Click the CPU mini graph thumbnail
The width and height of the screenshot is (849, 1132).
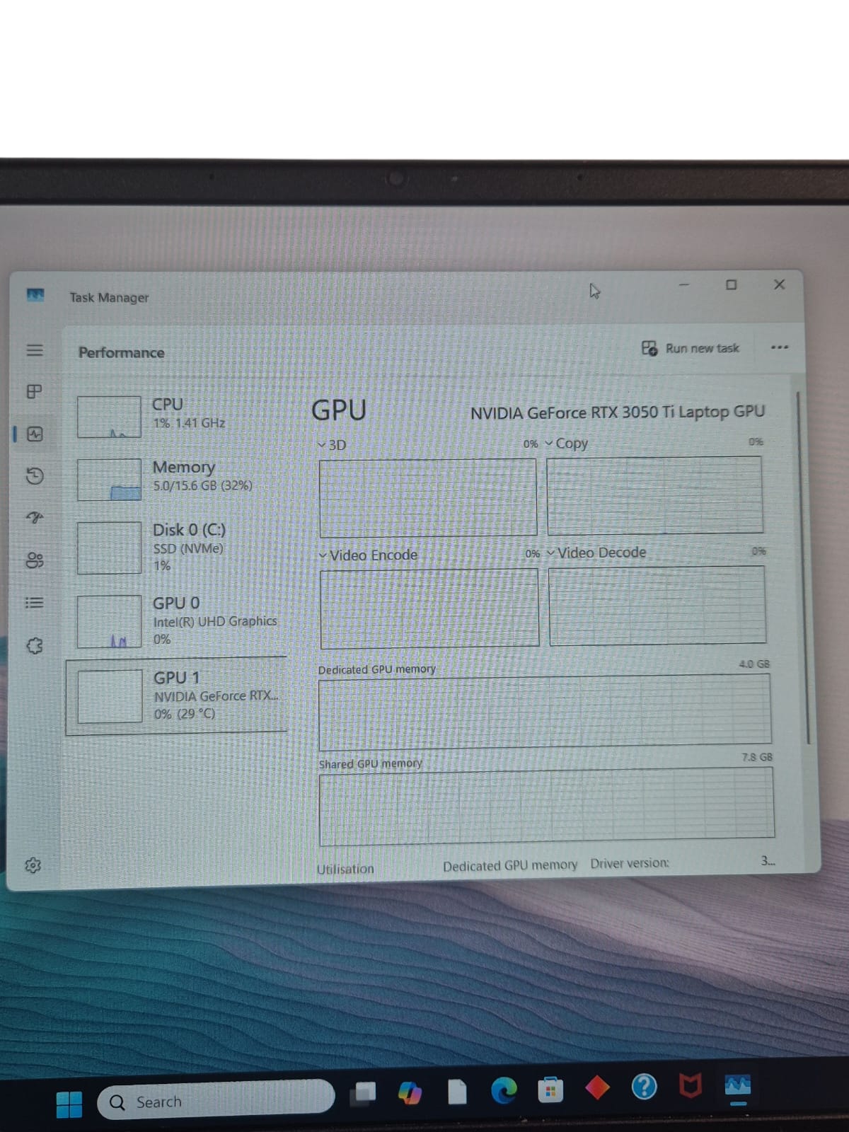(x=109, y=417)
